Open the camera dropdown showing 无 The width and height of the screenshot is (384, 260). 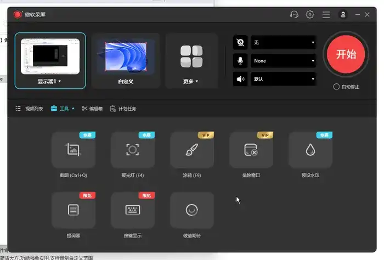(284, 42)
